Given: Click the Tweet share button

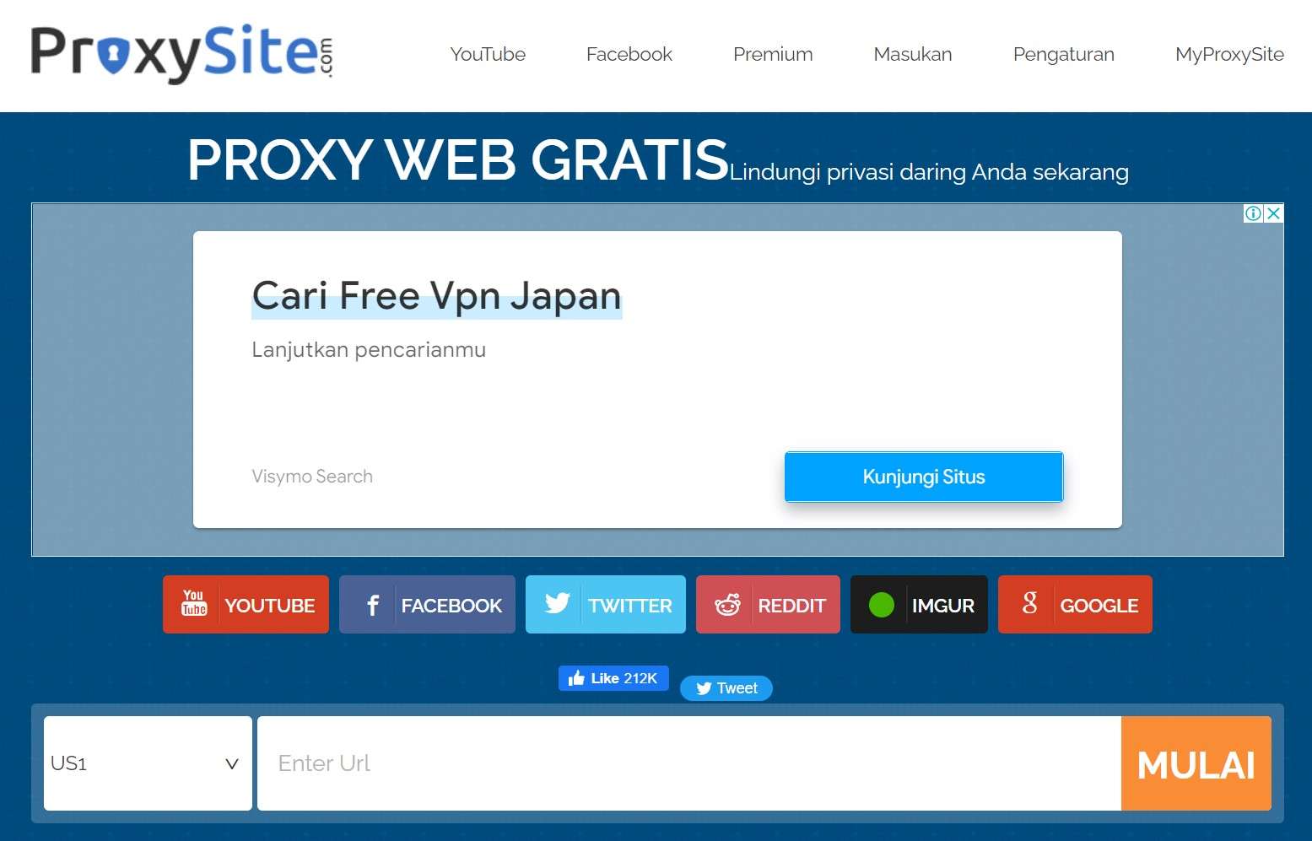Looking at the screenshot, I should 726,688.
